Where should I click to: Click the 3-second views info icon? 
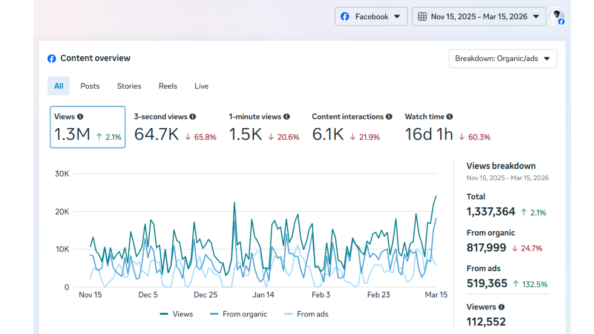point(193,117)
